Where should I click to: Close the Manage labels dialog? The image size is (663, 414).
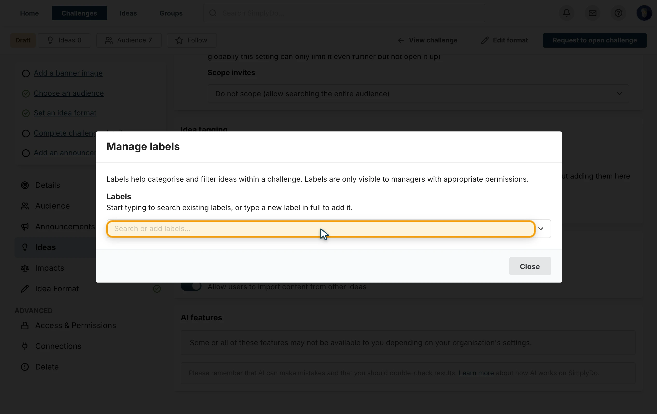tap(530, 266)
